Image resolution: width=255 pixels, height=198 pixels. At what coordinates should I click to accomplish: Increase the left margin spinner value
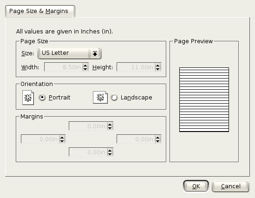coord(62,138)
